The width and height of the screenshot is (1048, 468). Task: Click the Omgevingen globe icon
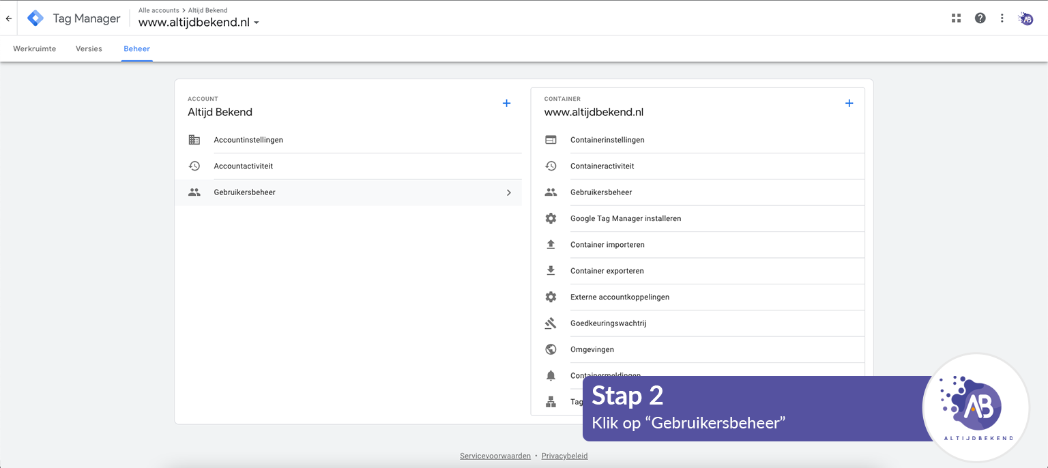coord(551,349)
